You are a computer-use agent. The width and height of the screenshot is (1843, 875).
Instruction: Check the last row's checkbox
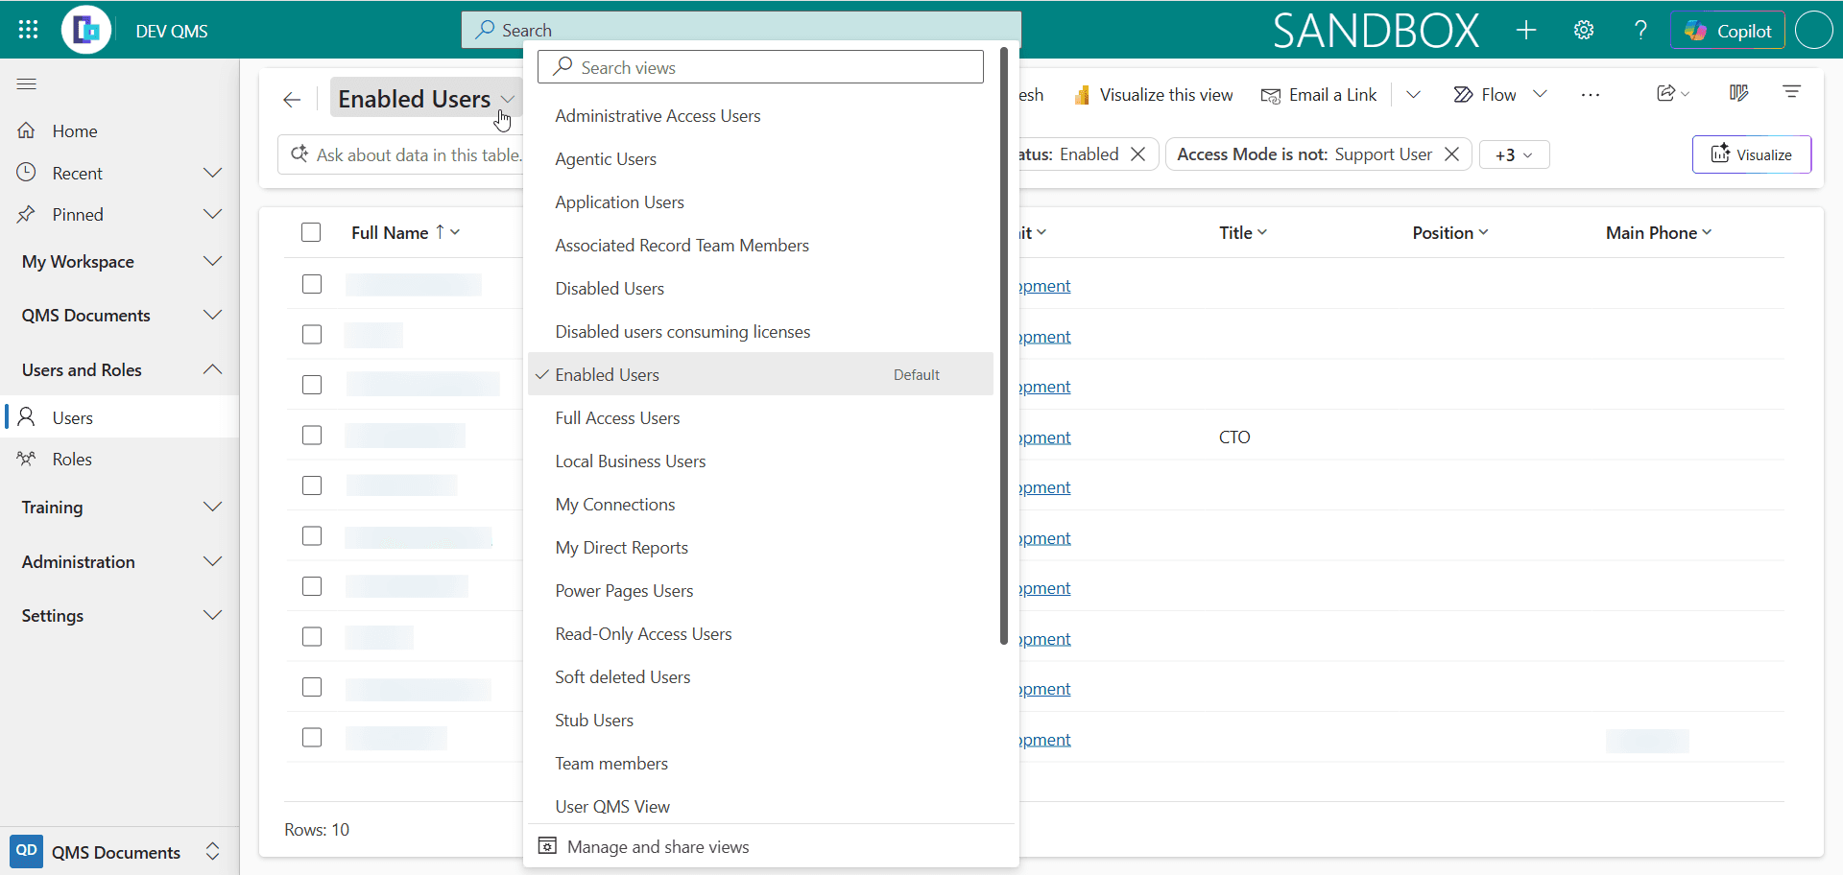click(312, 737)
